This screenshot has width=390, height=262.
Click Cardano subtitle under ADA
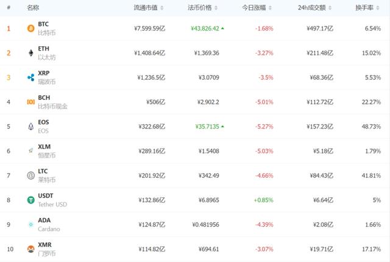pos(49,229)
